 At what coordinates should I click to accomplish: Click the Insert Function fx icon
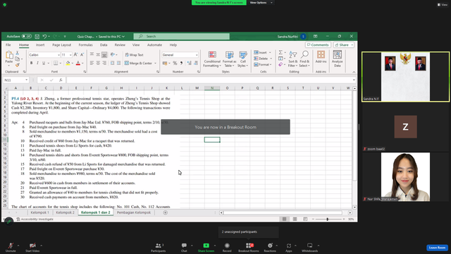pos(61,80)
